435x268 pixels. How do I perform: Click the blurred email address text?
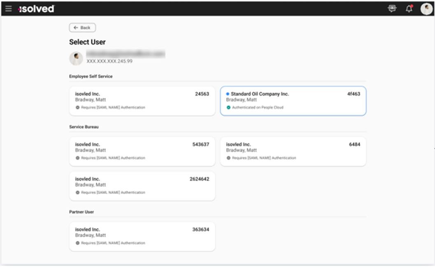(126, 54)
